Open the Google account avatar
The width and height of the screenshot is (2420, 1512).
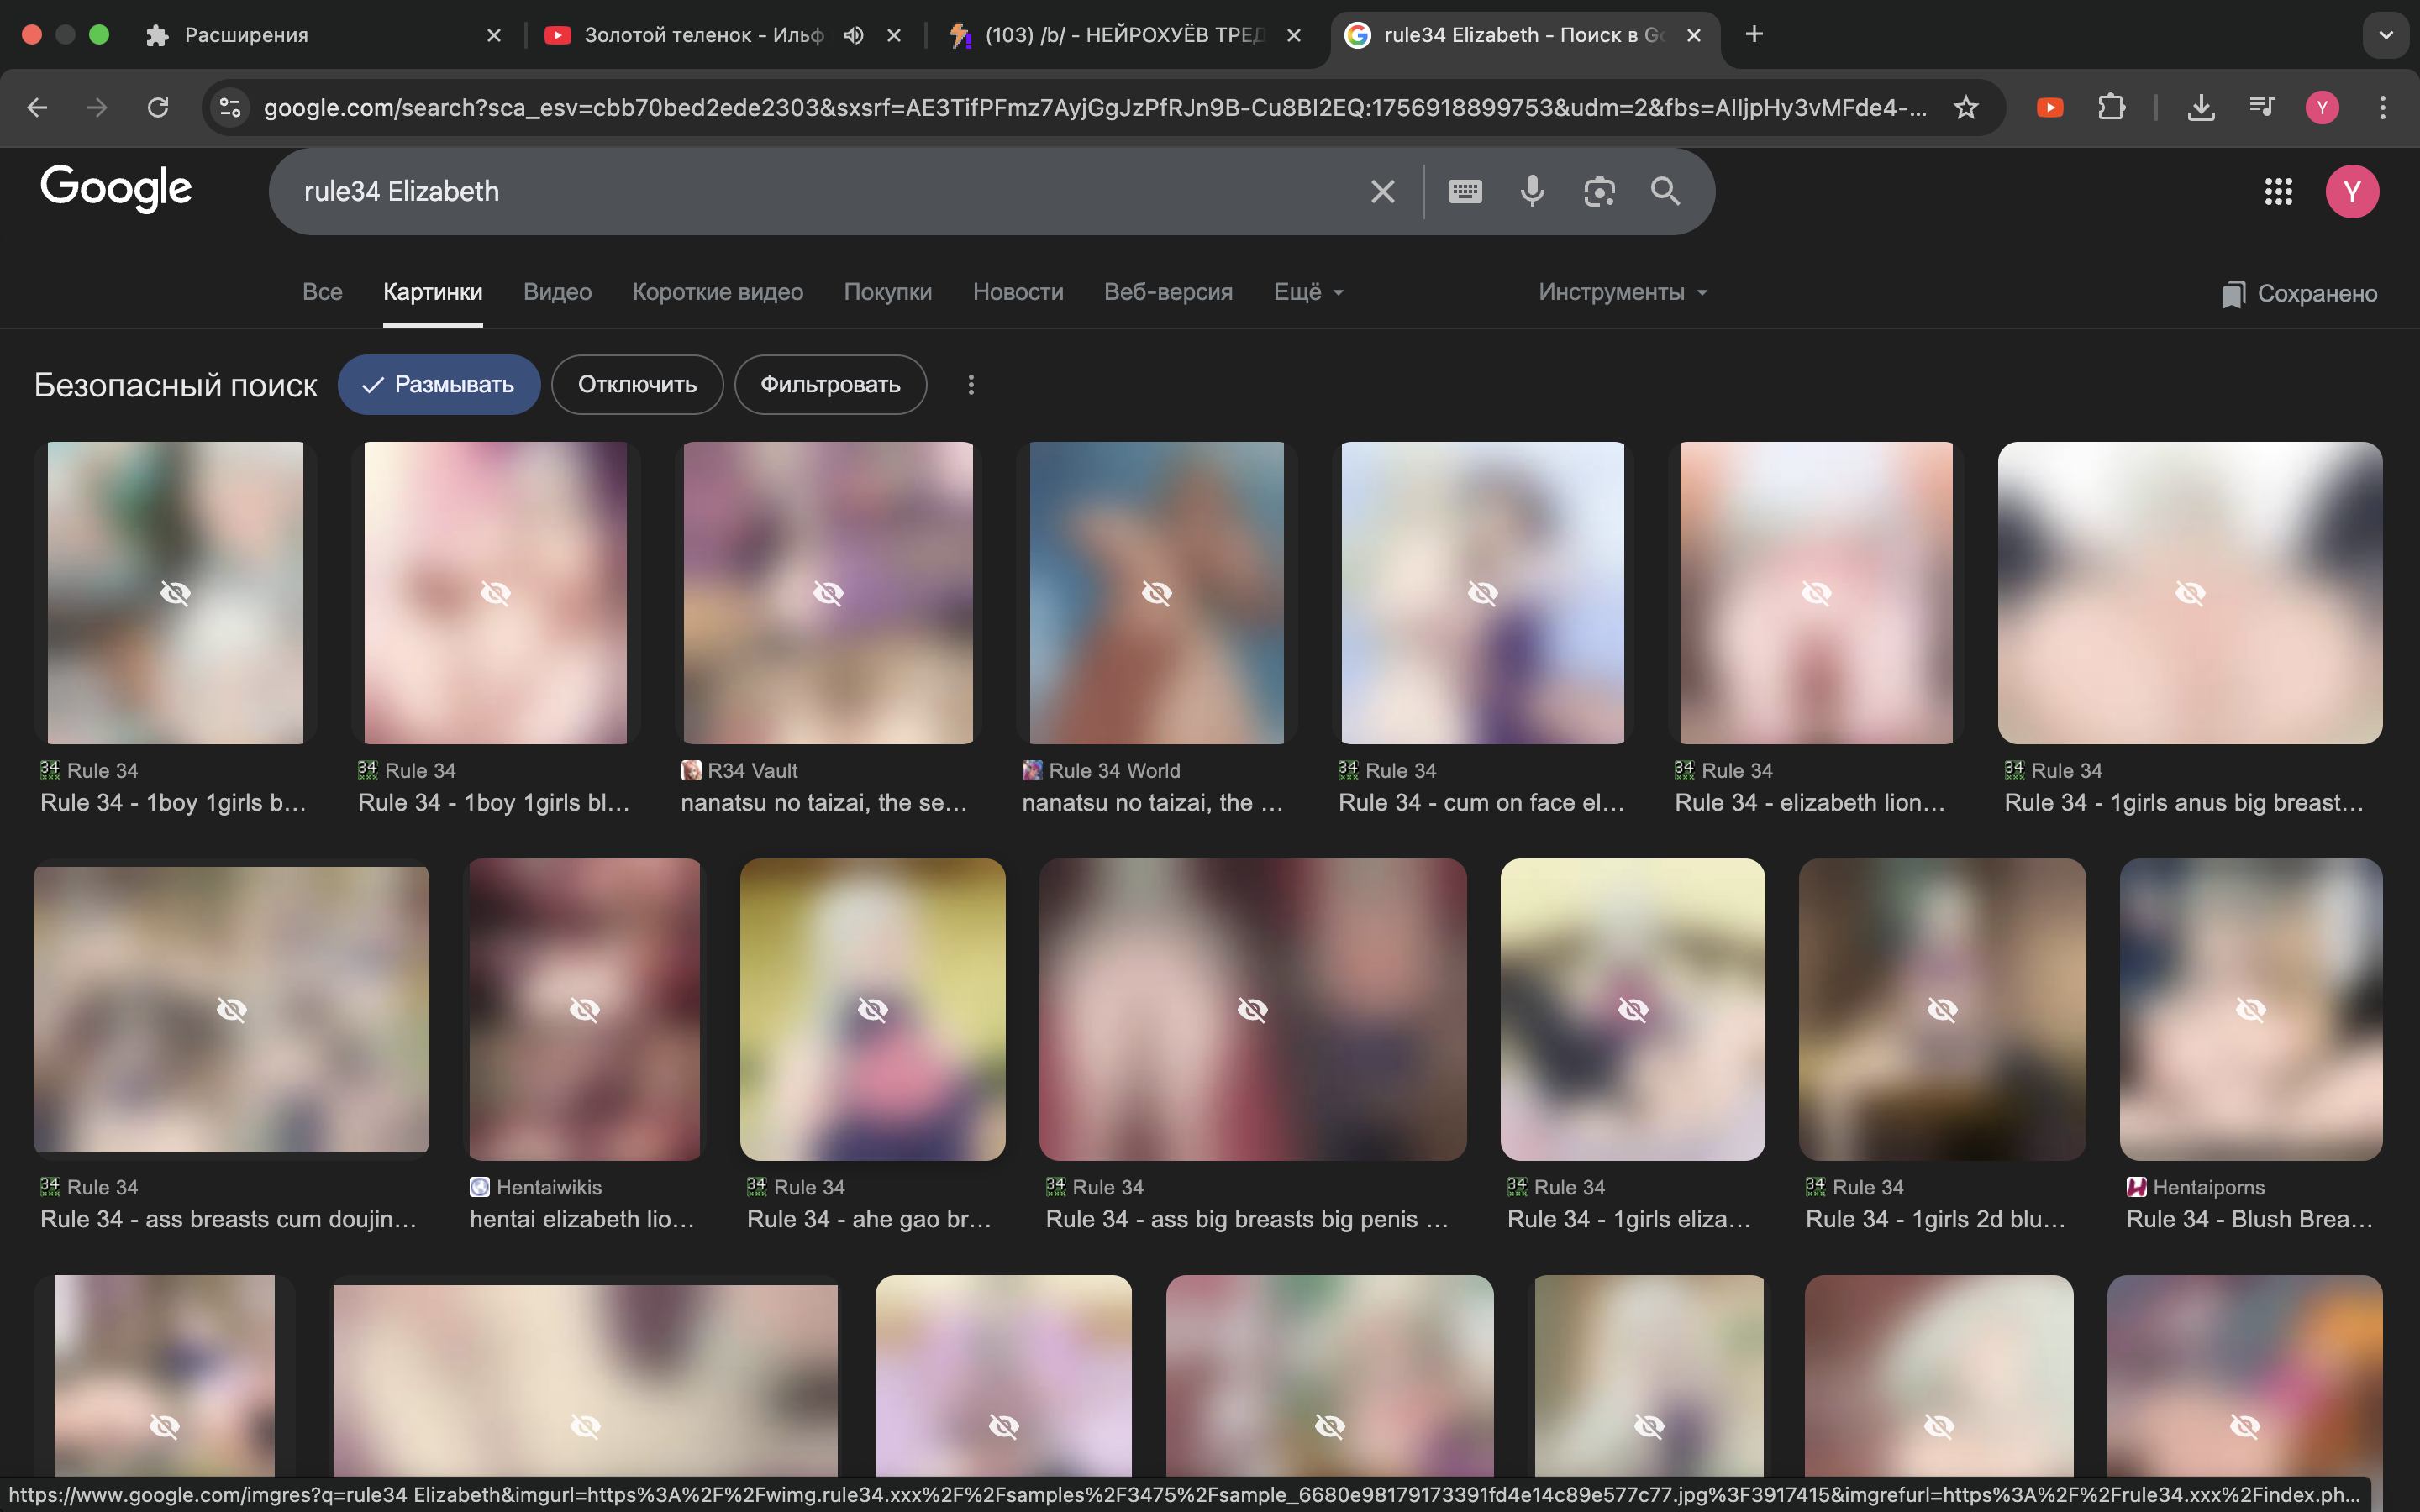click(x=2352, y=191)
